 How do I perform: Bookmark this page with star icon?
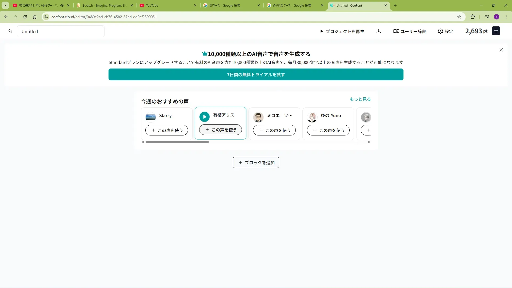point(459,17)
